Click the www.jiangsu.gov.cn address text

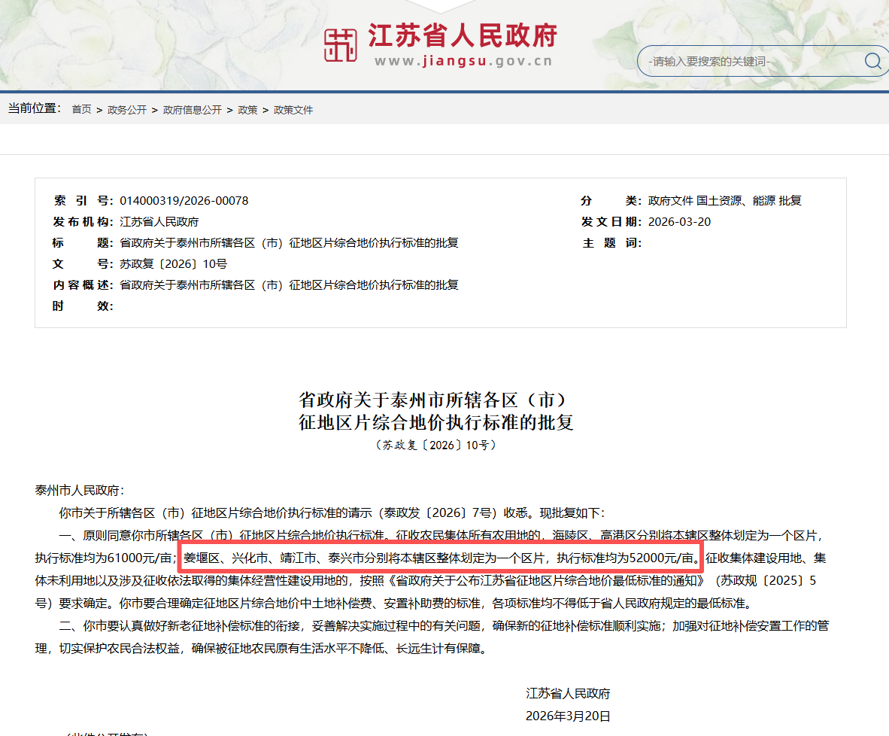pos(463,62)
